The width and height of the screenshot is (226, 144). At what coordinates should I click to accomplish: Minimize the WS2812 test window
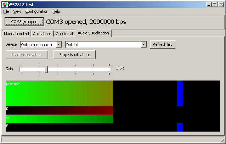209,5
